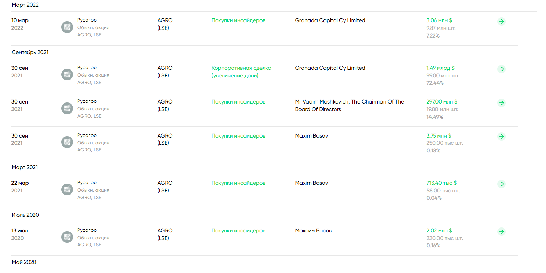Click Русагро logo in the Moshkovich row
Image resolution: width=546 pixels, height=273 pixels.
click(67, 108)
